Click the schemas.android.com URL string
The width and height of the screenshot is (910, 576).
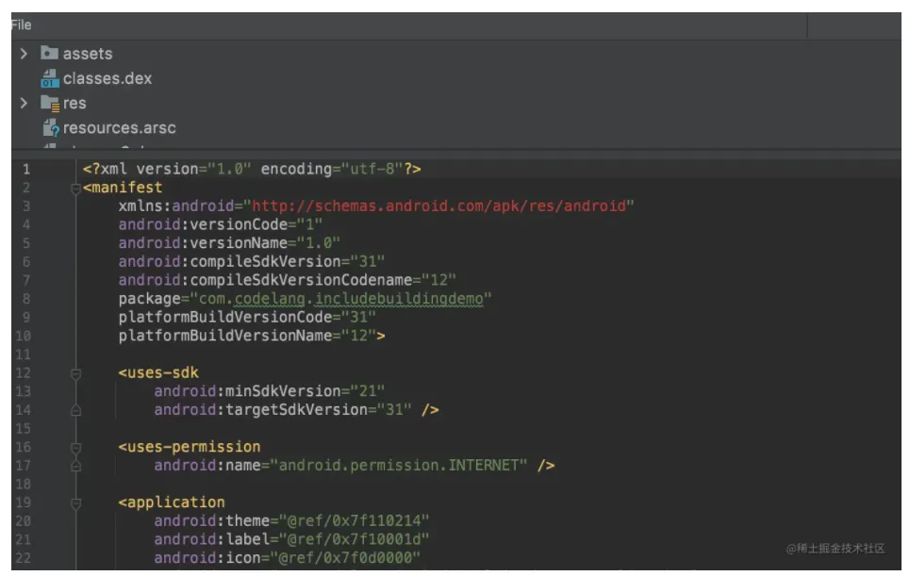click(x=438, y=206)
